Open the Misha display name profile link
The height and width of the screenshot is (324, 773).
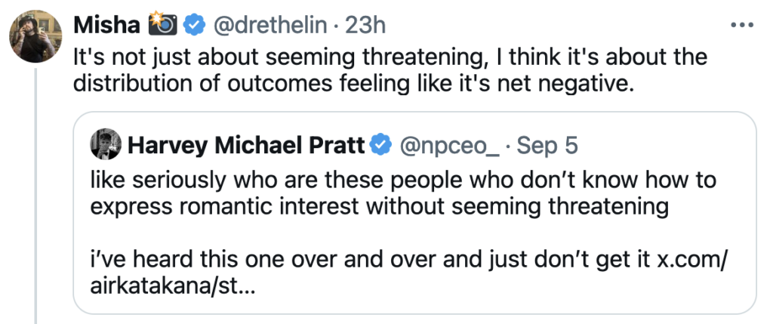click(107, 26)
